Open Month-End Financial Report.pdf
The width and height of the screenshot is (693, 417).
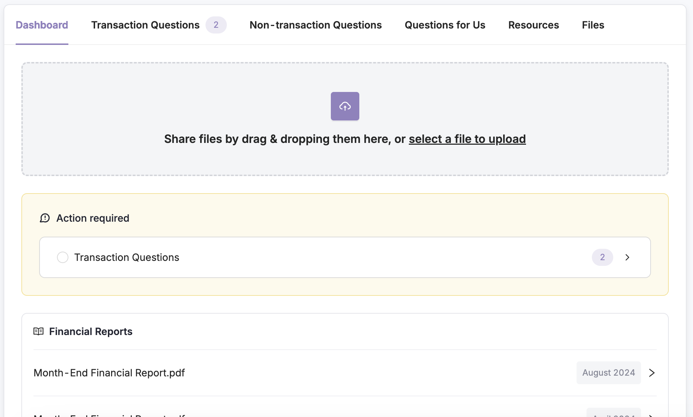click(109, 373)
